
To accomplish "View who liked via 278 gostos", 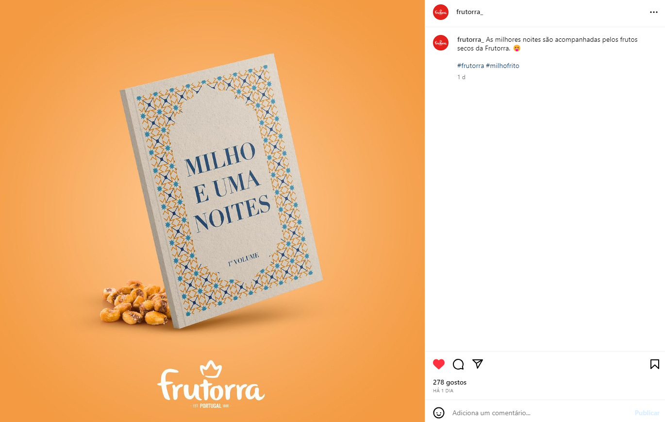I will (x=449, y=383).
